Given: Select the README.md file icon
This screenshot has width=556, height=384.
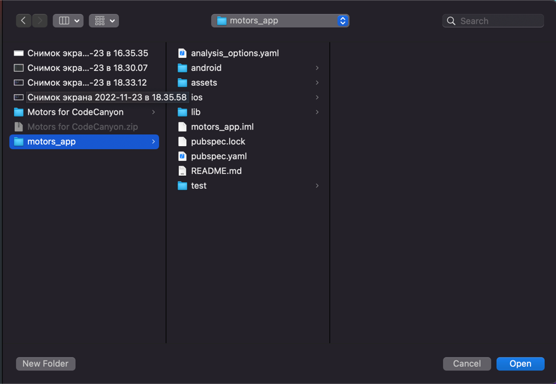Looking at the screenshot, I should tap(182, 171).
